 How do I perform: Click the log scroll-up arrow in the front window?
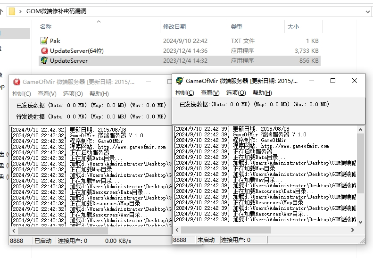[360, 130]
